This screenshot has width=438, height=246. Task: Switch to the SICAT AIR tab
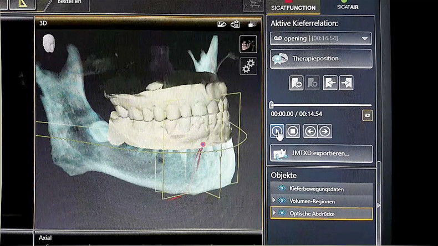pyautogui.click(x=348, y=7)
